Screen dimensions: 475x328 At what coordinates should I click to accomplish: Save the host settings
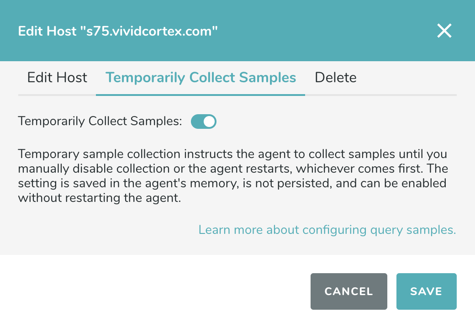(426, 291)
